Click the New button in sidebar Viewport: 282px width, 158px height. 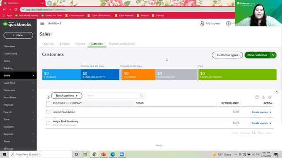point(19,35)
